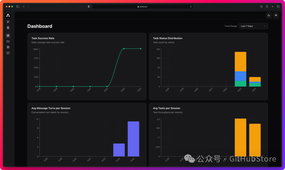Viewport: 285px width, 170px height.
Task: Click the privacy shield in the address bar
Action: click(89, 7)
